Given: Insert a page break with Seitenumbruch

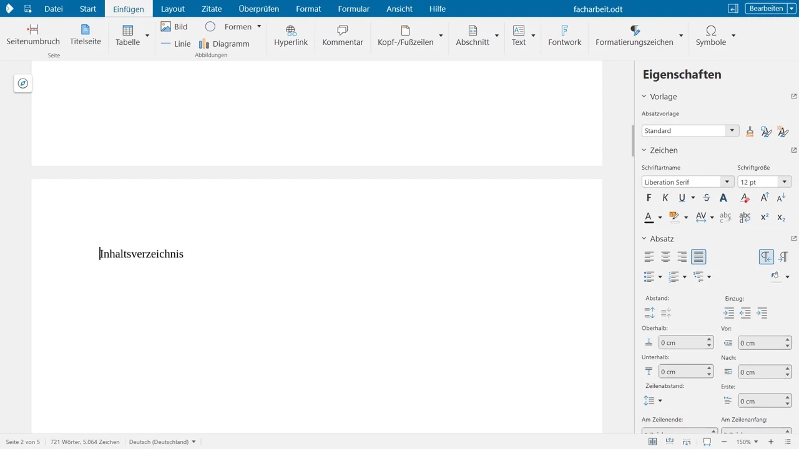Looking at the screenshot, I should pos(33,35).
